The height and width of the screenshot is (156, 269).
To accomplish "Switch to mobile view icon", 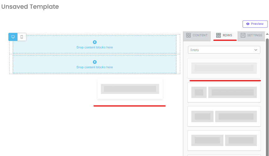I will 22,37.
